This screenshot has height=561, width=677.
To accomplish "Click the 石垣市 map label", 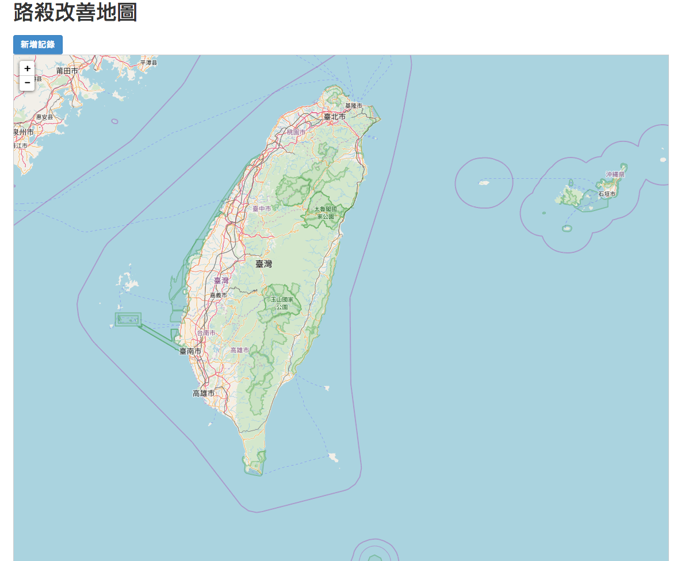I will pyautogui.click(x=607, y=194).
